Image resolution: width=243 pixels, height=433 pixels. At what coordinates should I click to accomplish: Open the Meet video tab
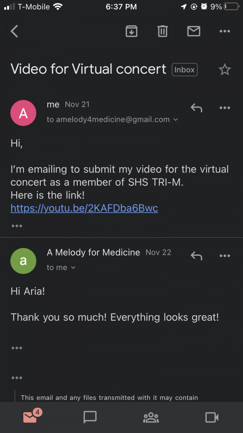click(212, 417)
